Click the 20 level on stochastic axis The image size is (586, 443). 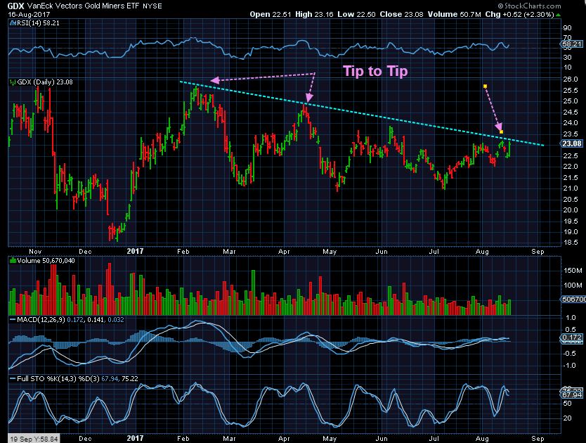tap(567, 418)
